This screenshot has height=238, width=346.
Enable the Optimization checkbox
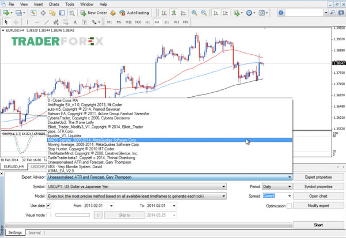tap(289, 206)
